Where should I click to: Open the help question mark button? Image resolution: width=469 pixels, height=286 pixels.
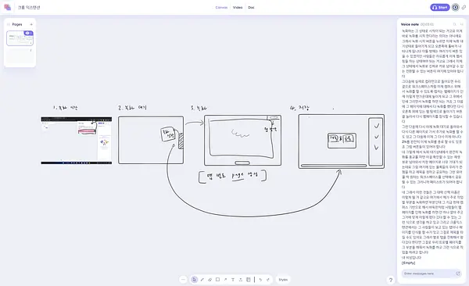390,280
